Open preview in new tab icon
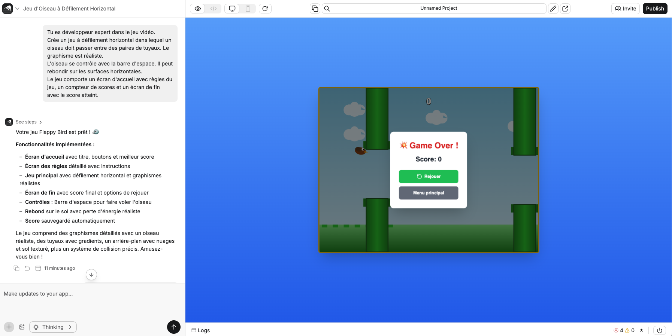Viewport: 672px width, 336px height. 565,9
